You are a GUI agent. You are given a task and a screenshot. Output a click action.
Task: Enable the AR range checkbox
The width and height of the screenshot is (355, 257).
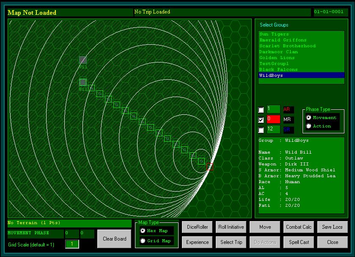(261, 110)
